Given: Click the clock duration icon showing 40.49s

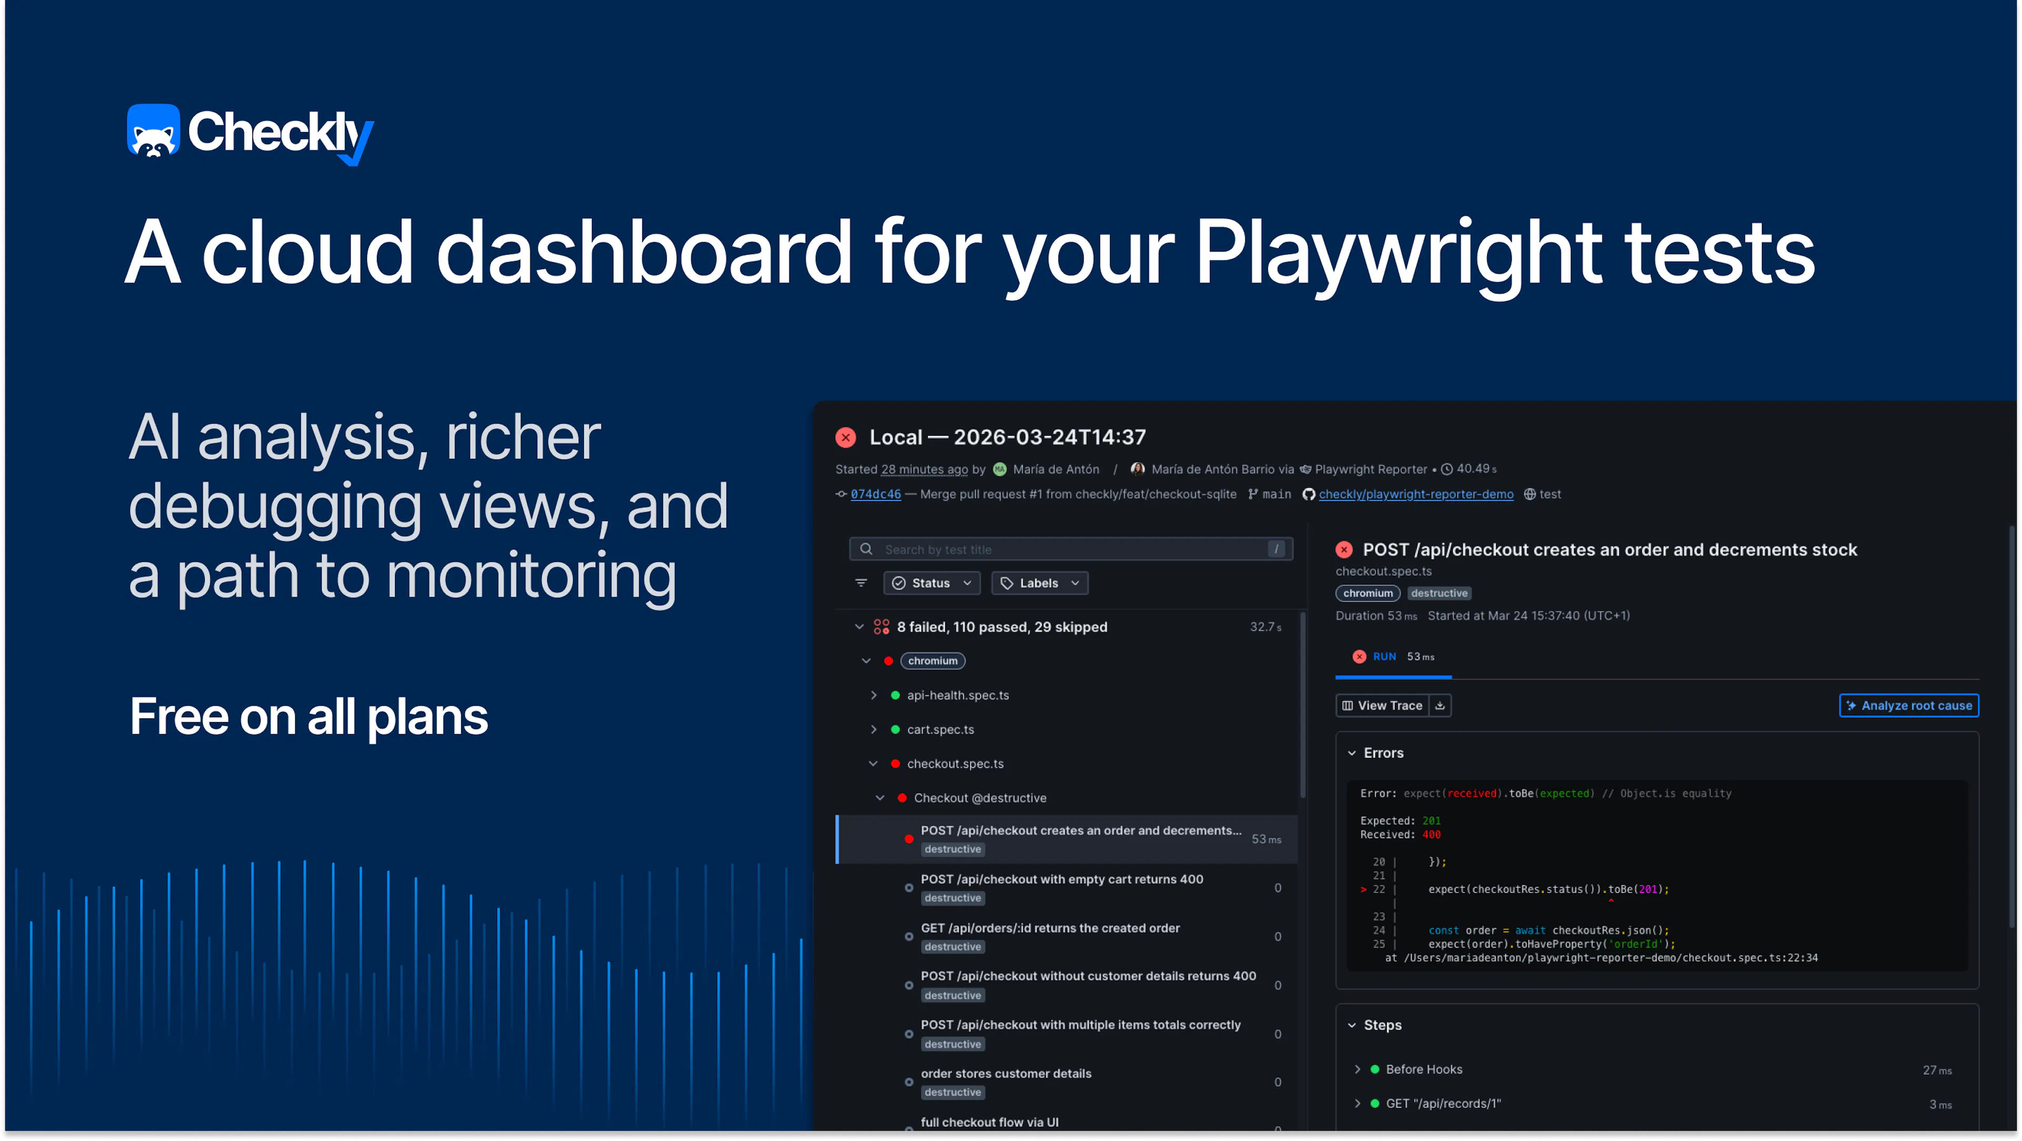Looking at the screenshot, I should [x=1446, y=468].
